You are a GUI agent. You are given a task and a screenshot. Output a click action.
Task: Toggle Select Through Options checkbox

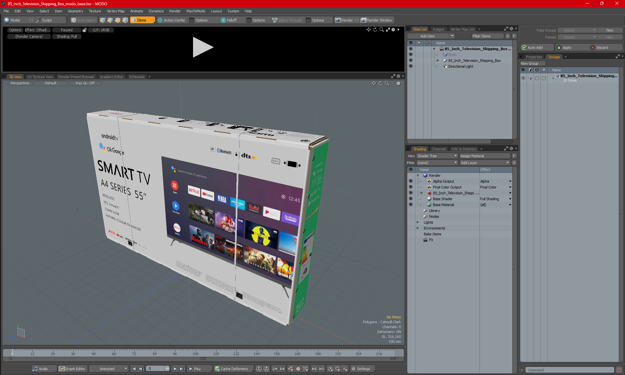[308, 20]
